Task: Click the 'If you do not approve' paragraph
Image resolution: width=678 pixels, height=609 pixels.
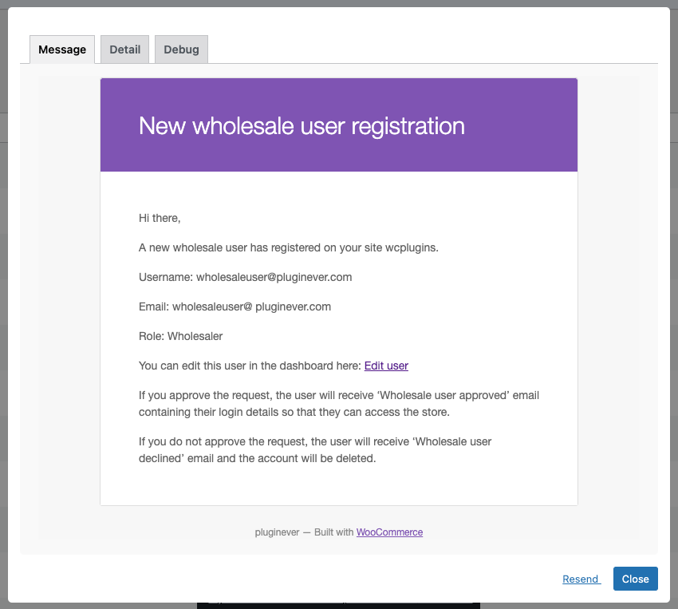Action: point(315,450)
